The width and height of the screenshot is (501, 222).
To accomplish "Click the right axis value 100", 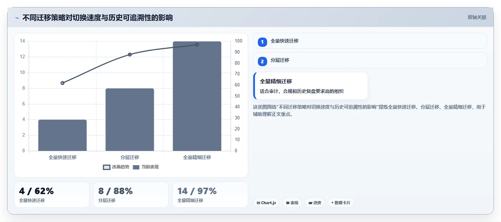I will 239,41.
